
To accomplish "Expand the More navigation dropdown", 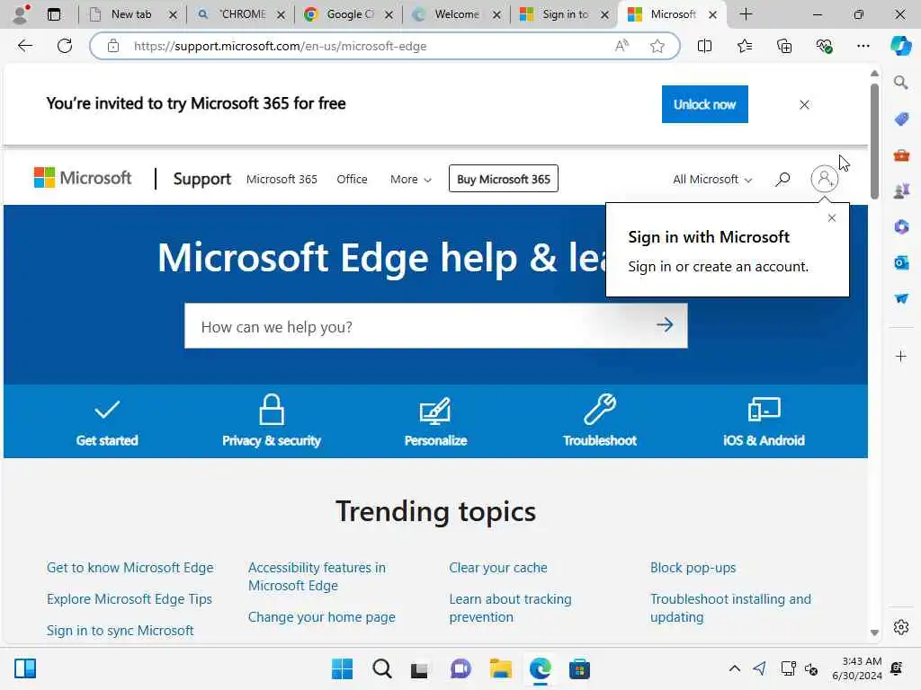I will (x=410, y=179).
